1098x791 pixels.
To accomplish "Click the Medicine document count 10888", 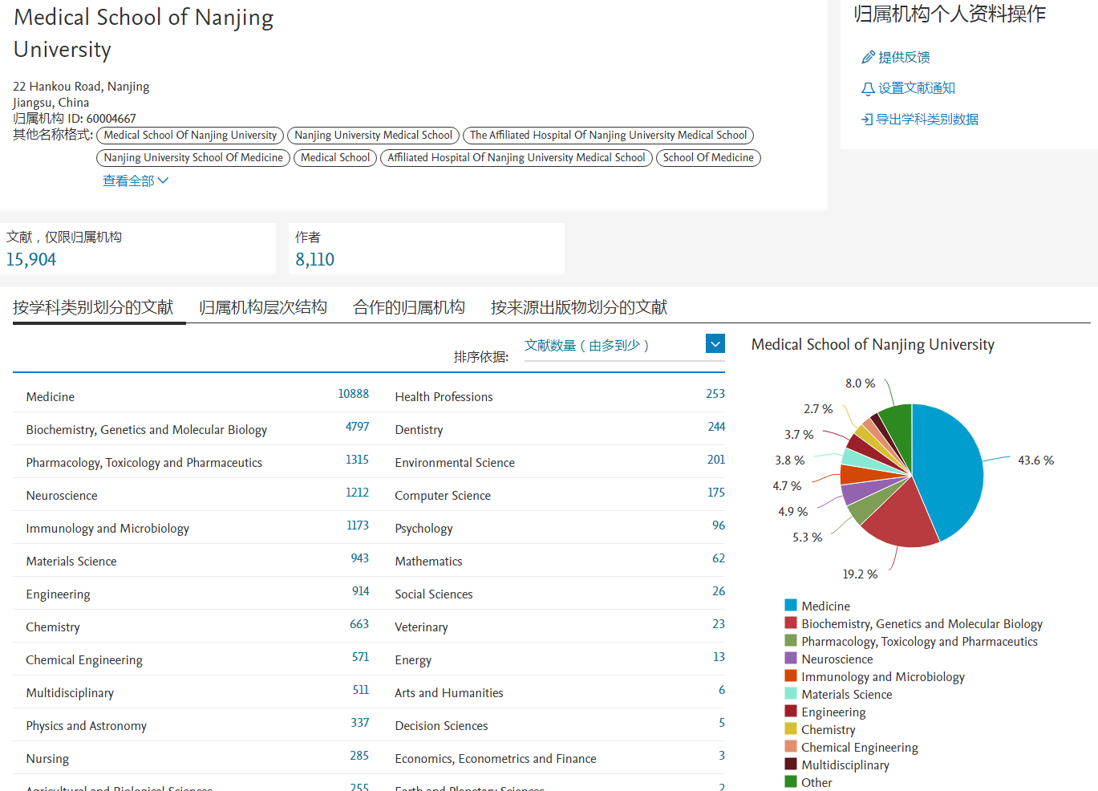I will click(353, 394).
